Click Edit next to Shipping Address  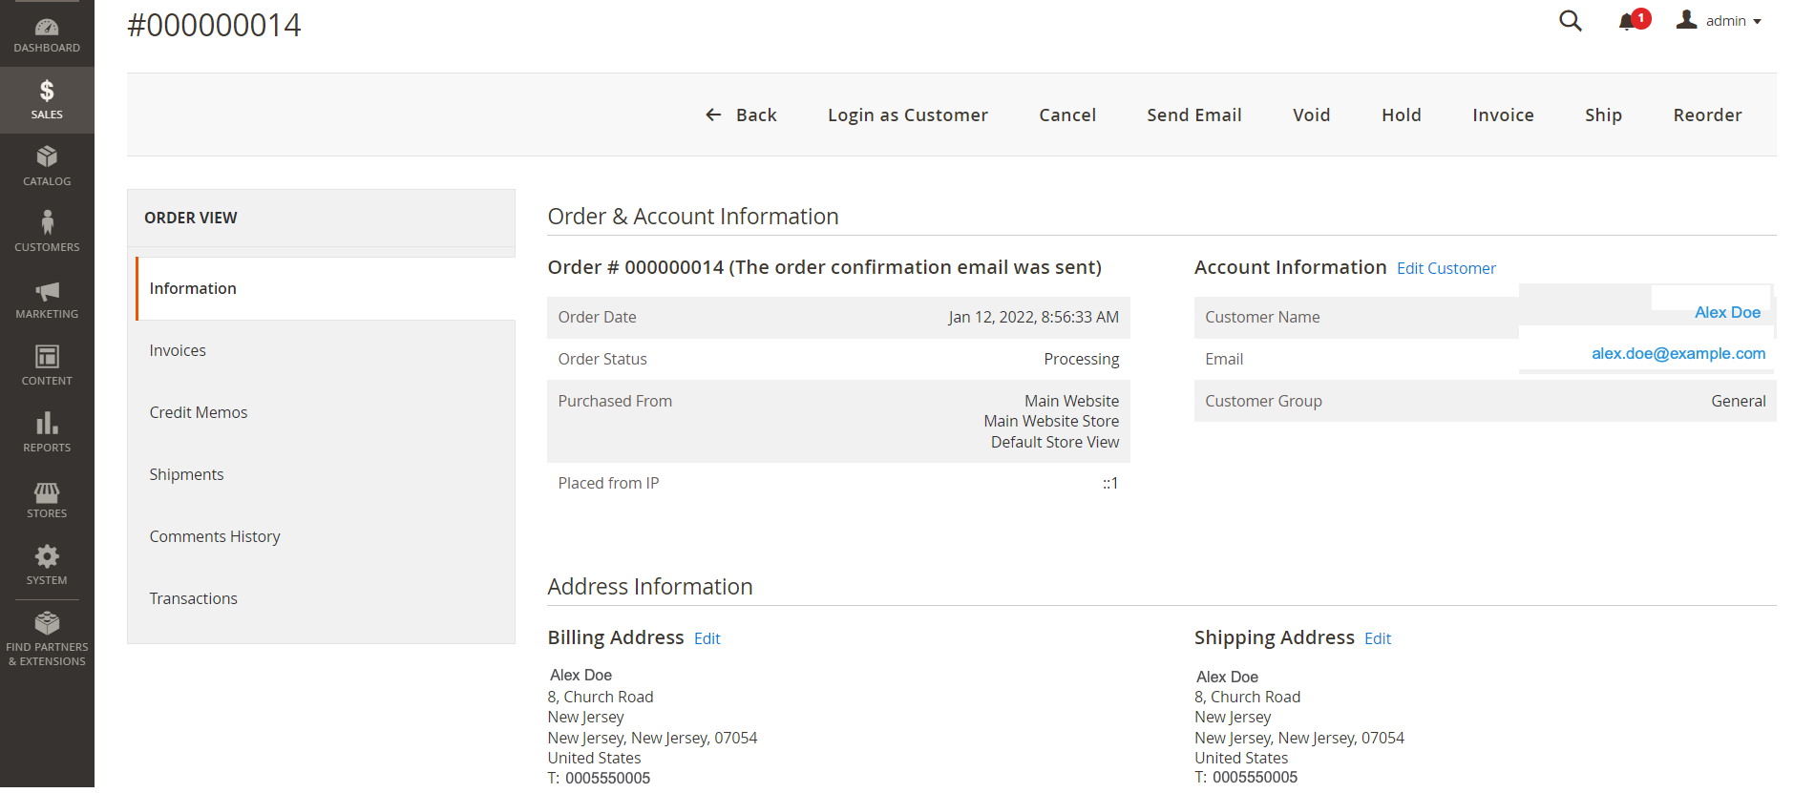pos(1377,638)
